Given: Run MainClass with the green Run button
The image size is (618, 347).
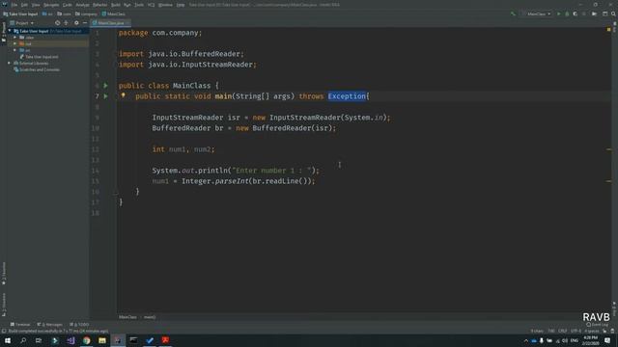Looking at the screenshot, I should pos(558,13).
